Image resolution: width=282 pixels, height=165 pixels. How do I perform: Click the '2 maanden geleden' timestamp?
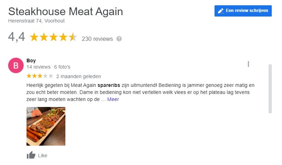(78, 76)
